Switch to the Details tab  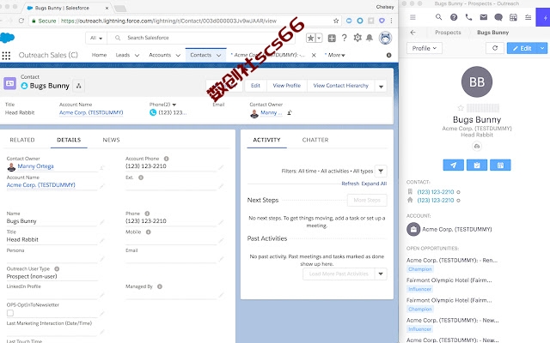tap(69, 140)
